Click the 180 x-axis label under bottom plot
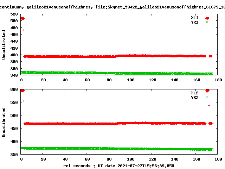This screenshot has height=169, width=225. (218, 159)
